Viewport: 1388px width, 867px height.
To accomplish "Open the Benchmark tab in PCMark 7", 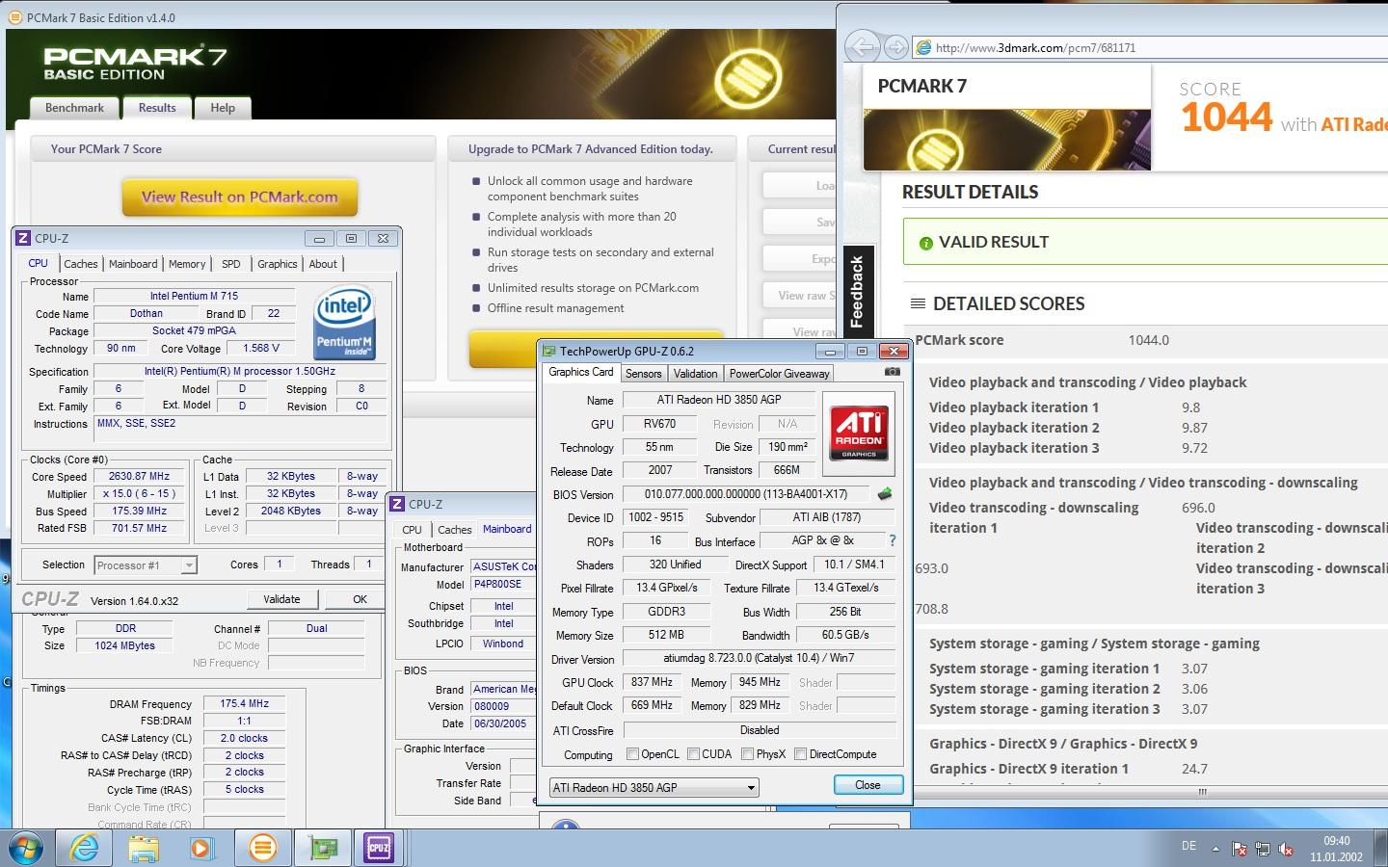I will click(x=74, y=108).
